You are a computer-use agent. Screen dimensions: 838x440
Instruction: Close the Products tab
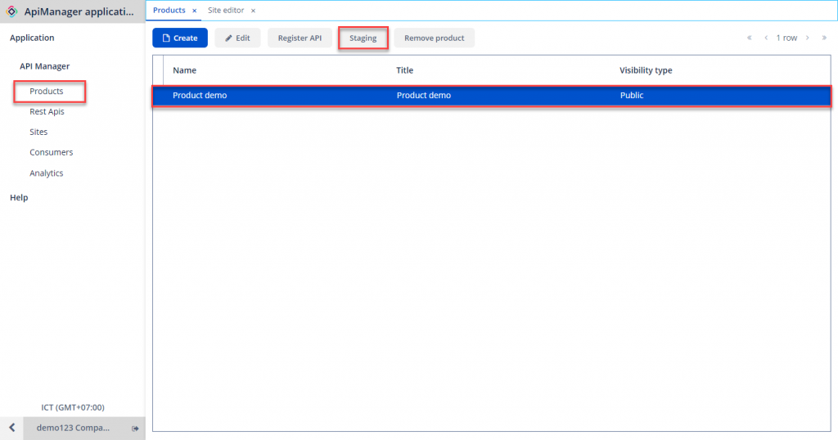[x=194, y=11]
